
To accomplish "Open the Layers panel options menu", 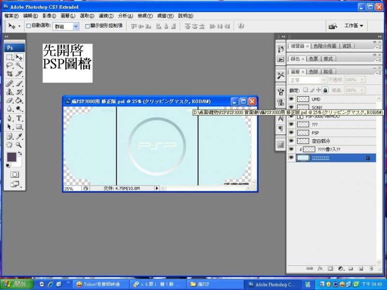I will click(x=379, y=73).
